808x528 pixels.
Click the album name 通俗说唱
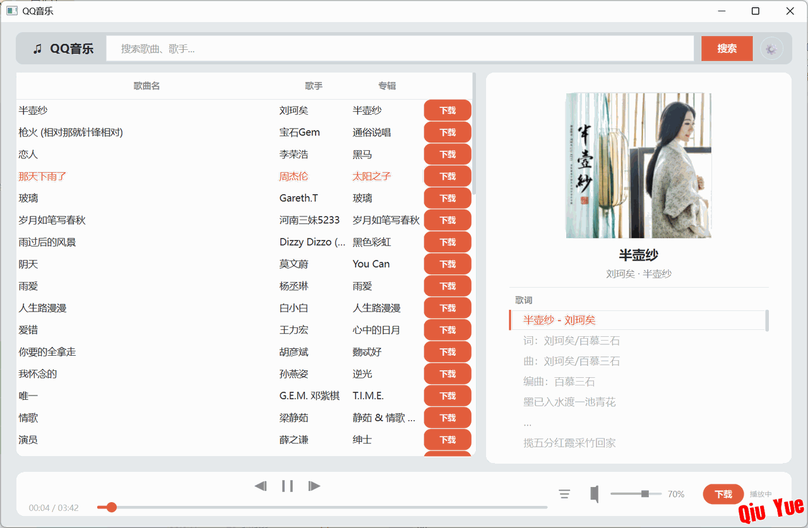click(372, 132)
